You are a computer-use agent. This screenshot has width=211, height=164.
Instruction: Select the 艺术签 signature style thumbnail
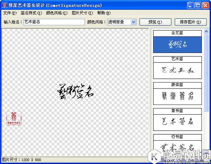[x=177, y=67]
